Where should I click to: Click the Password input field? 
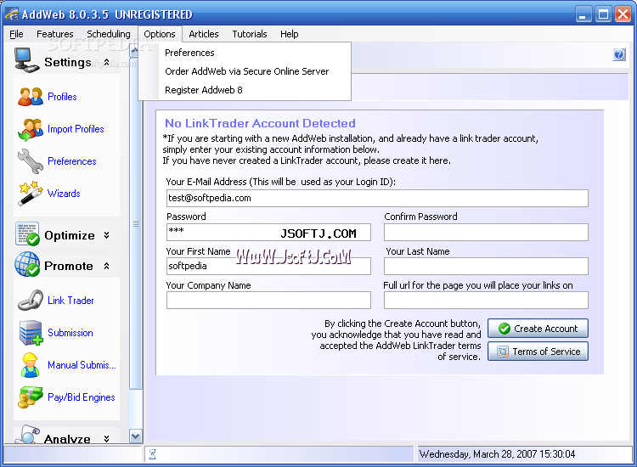(x=268, y=233)
